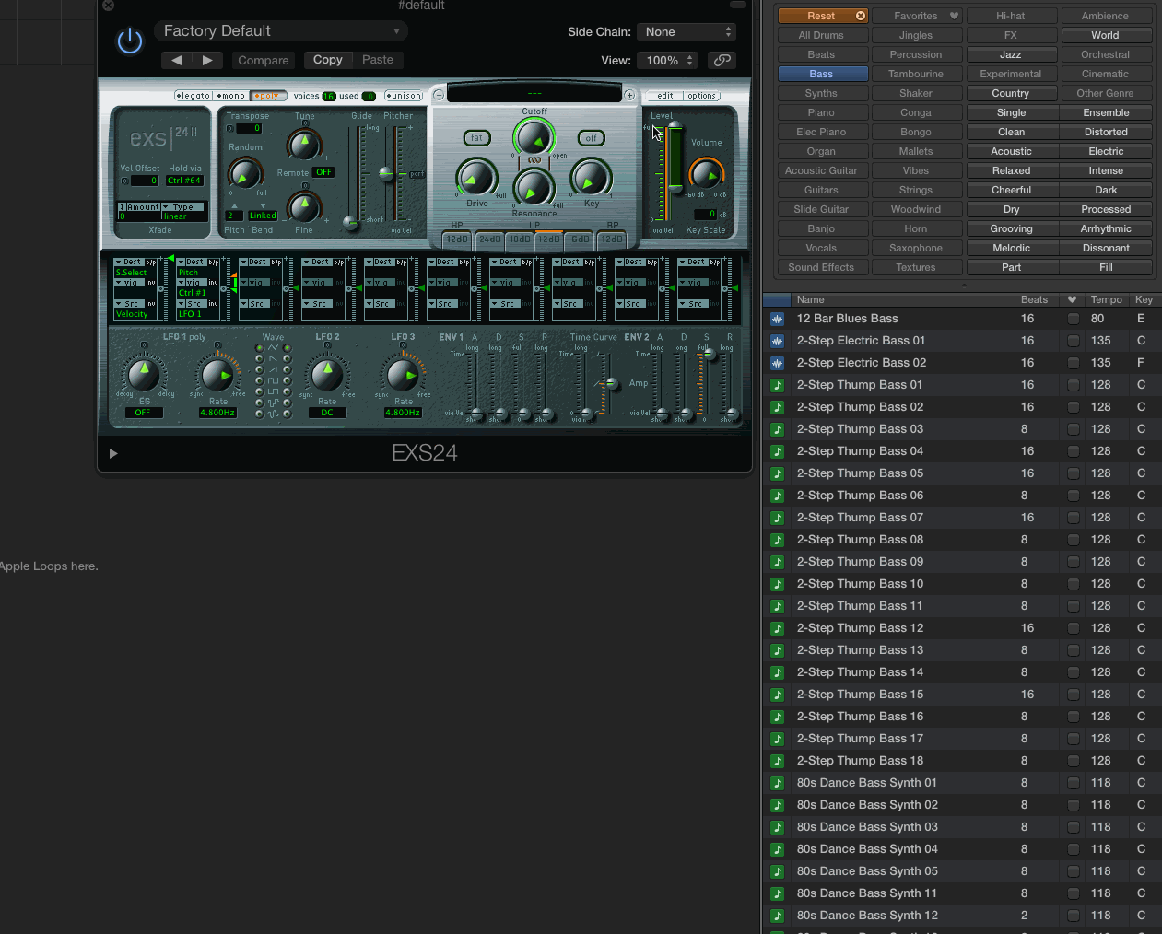Choose the Synths instrument filter
Image resolution: width=1162 pixels, height=934 pixels.
tap(821, 93)
